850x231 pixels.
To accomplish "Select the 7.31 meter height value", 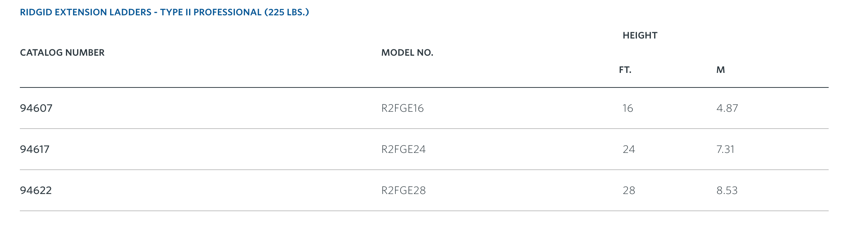I will coord(726,150).
